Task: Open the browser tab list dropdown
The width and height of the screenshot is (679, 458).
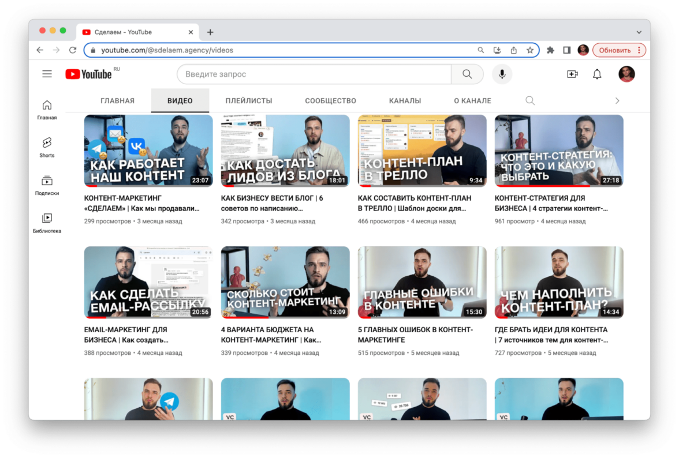Action: pyautogui.click(x=639, y=32)
